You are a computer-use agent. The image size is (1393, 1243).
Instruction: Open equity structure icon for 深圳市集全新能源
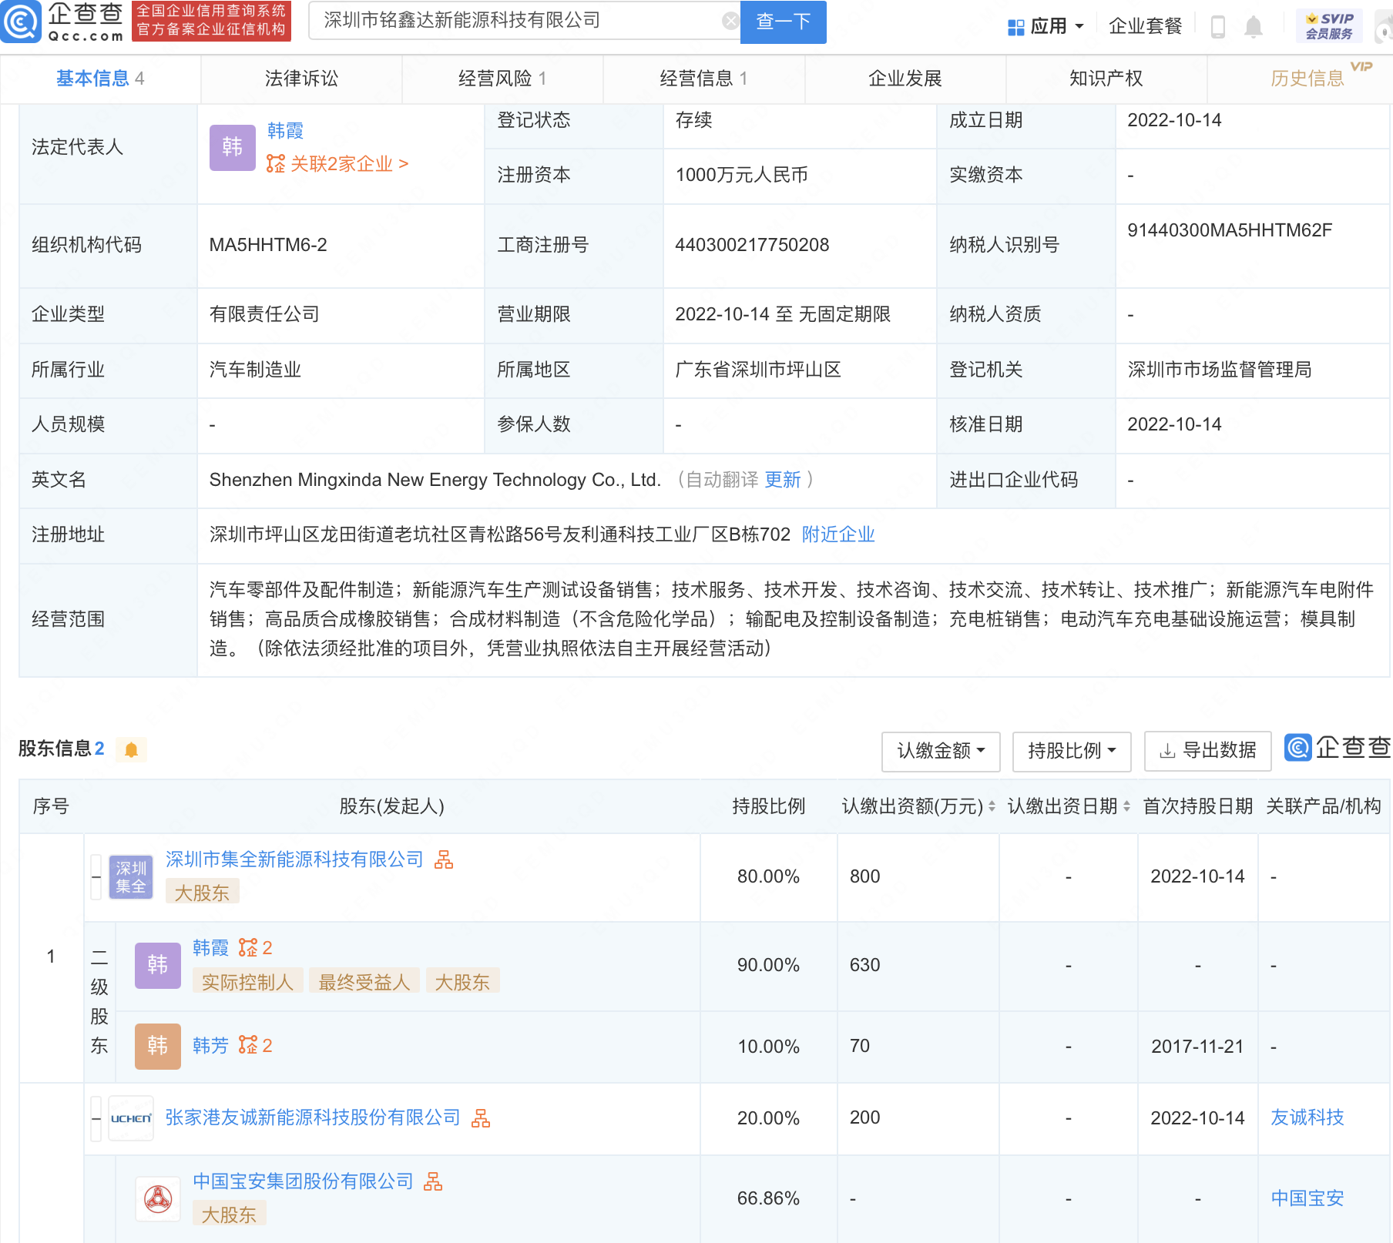coord(444,859)
